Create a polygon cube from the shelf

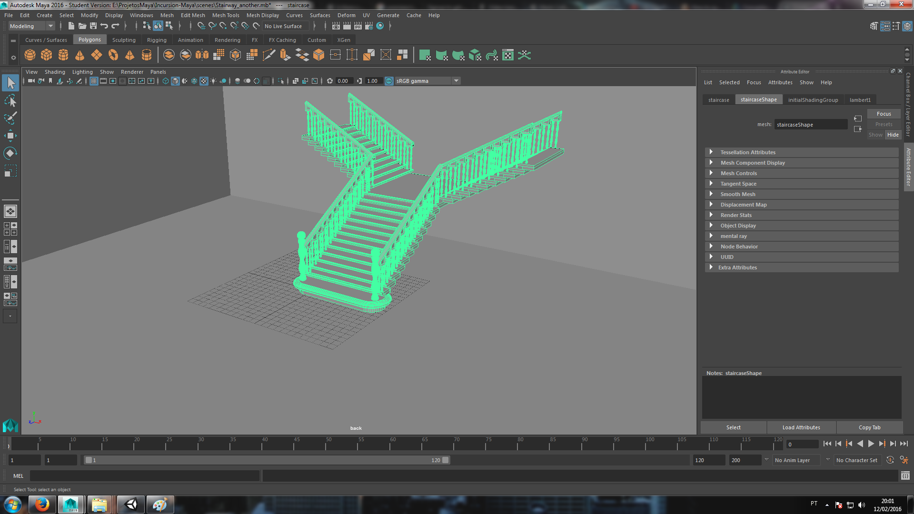click(x=47, y=55)
